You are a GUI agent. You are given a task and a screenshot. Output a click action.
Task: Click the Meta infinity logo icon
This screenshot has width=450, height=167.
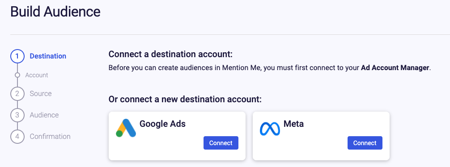point(270,129)
